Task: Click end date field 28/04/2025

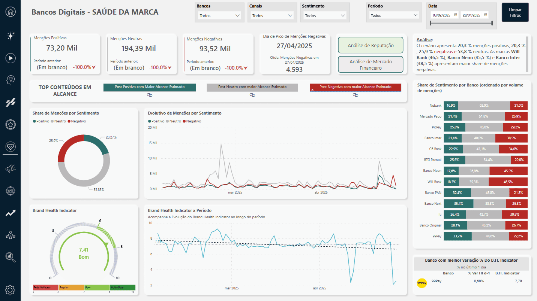Action: pyautogui.click(x=471, y=15)
